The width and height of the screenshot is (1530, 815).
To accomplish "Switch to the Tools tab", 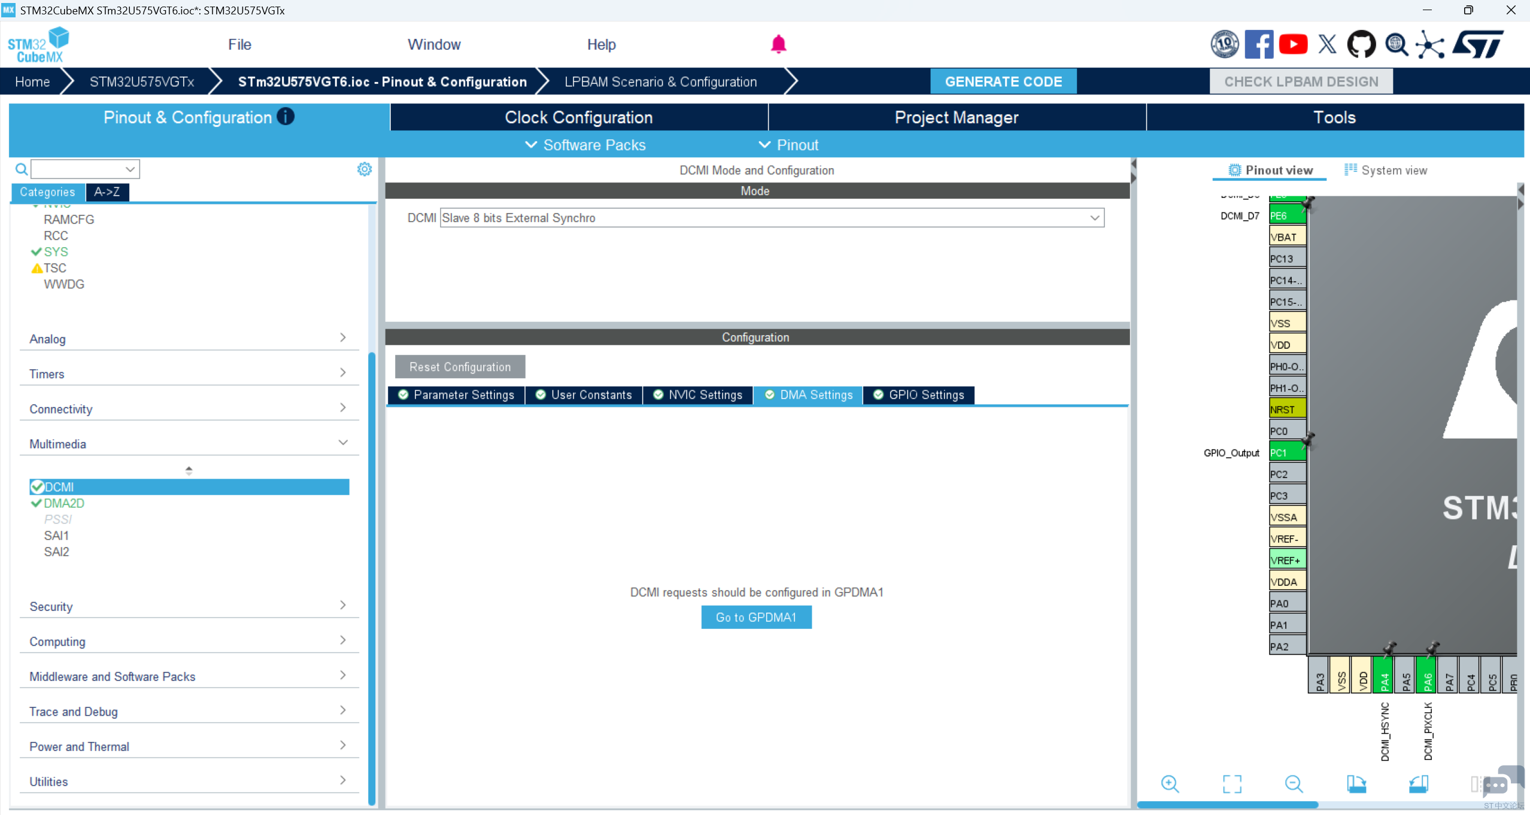I will click(1334, 117).
